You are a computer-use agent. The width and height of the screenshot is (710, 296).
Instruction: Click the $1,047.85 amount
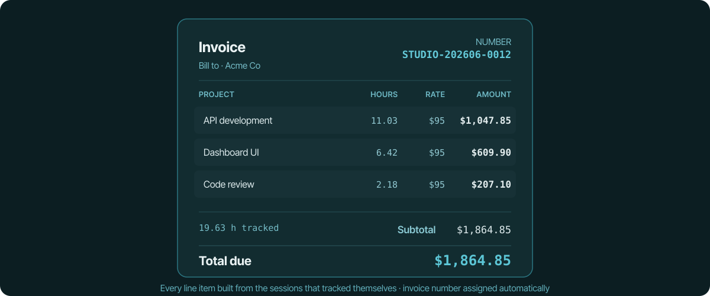(x=486, y=121)
